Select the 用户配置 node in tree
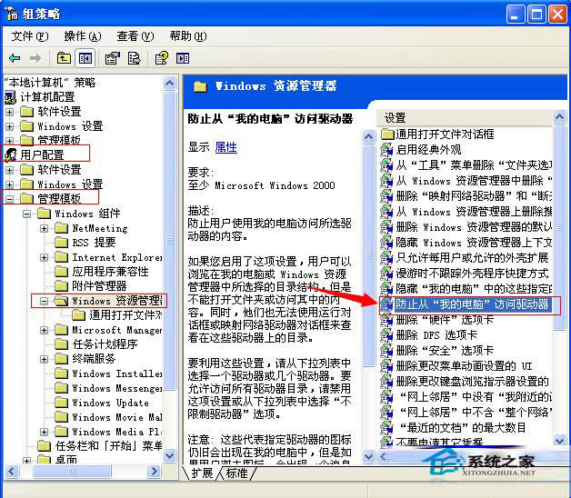 (42, 155)
